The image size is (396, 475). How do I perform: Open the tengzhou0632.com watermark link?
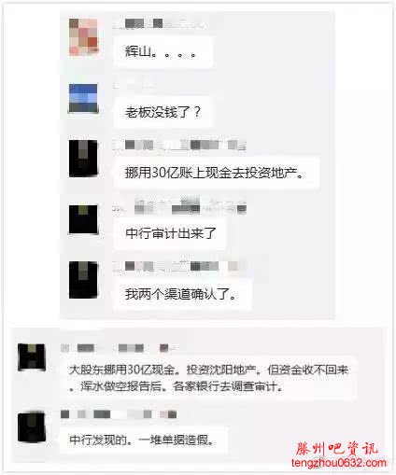coord(339,463)
